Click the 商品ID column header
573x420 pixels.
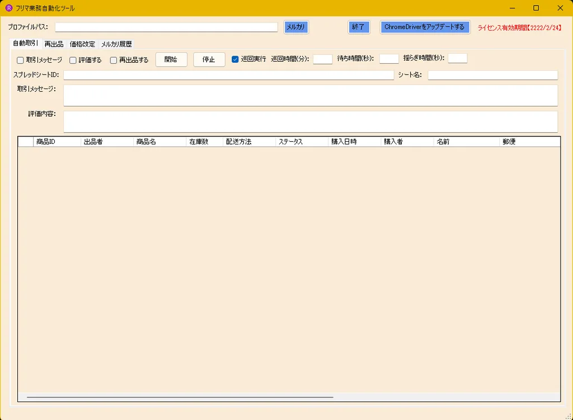point(57,142)
